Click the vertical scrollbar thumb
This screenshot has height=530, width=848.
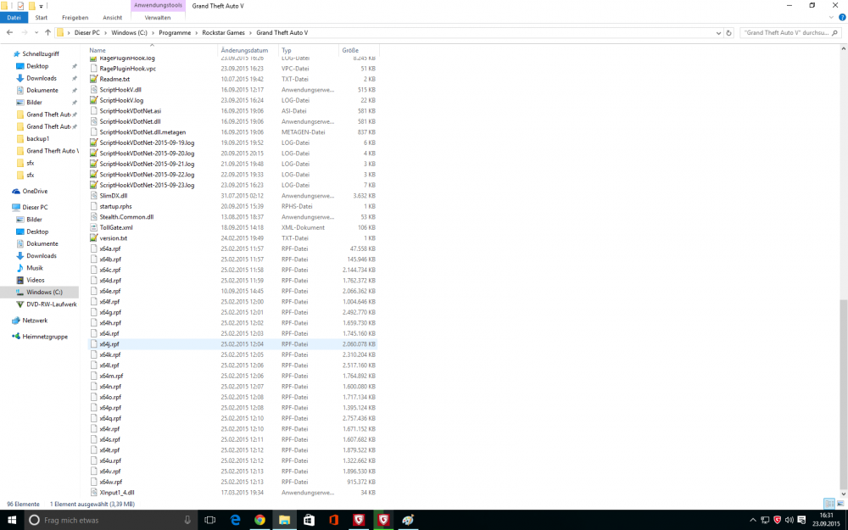click(x=843, y=393)
